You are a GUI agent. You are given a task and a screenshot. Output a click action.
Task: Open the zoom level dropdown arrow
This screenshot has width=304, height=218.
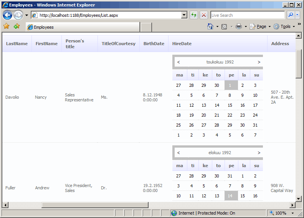292,213
